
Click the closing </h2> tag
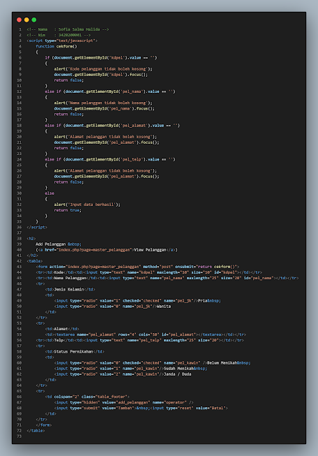(x=33, y=256)
